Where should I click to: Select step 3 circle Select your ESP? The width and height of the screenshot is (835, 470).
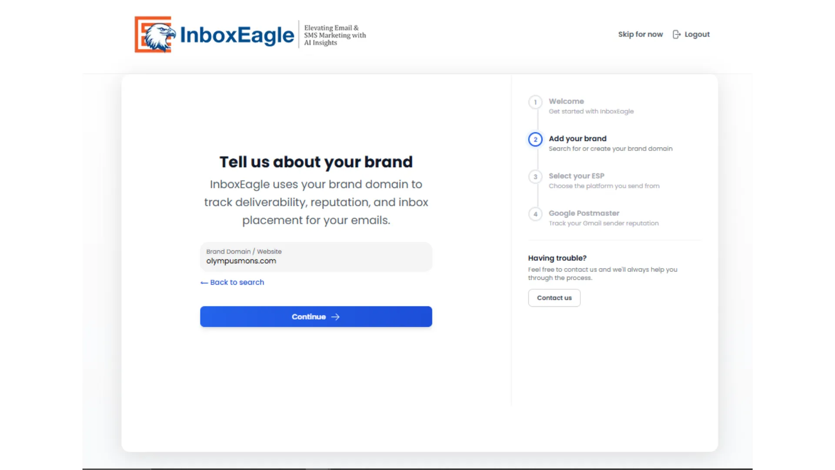[535, 177]
